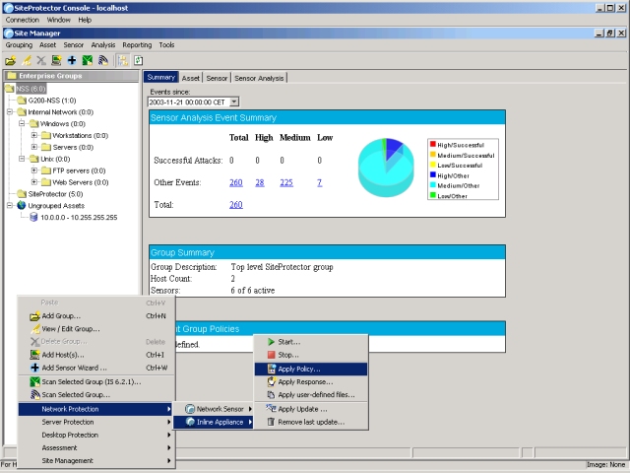Open the Connection menu
The image size is (630, 473).
(x=22, y=20)
